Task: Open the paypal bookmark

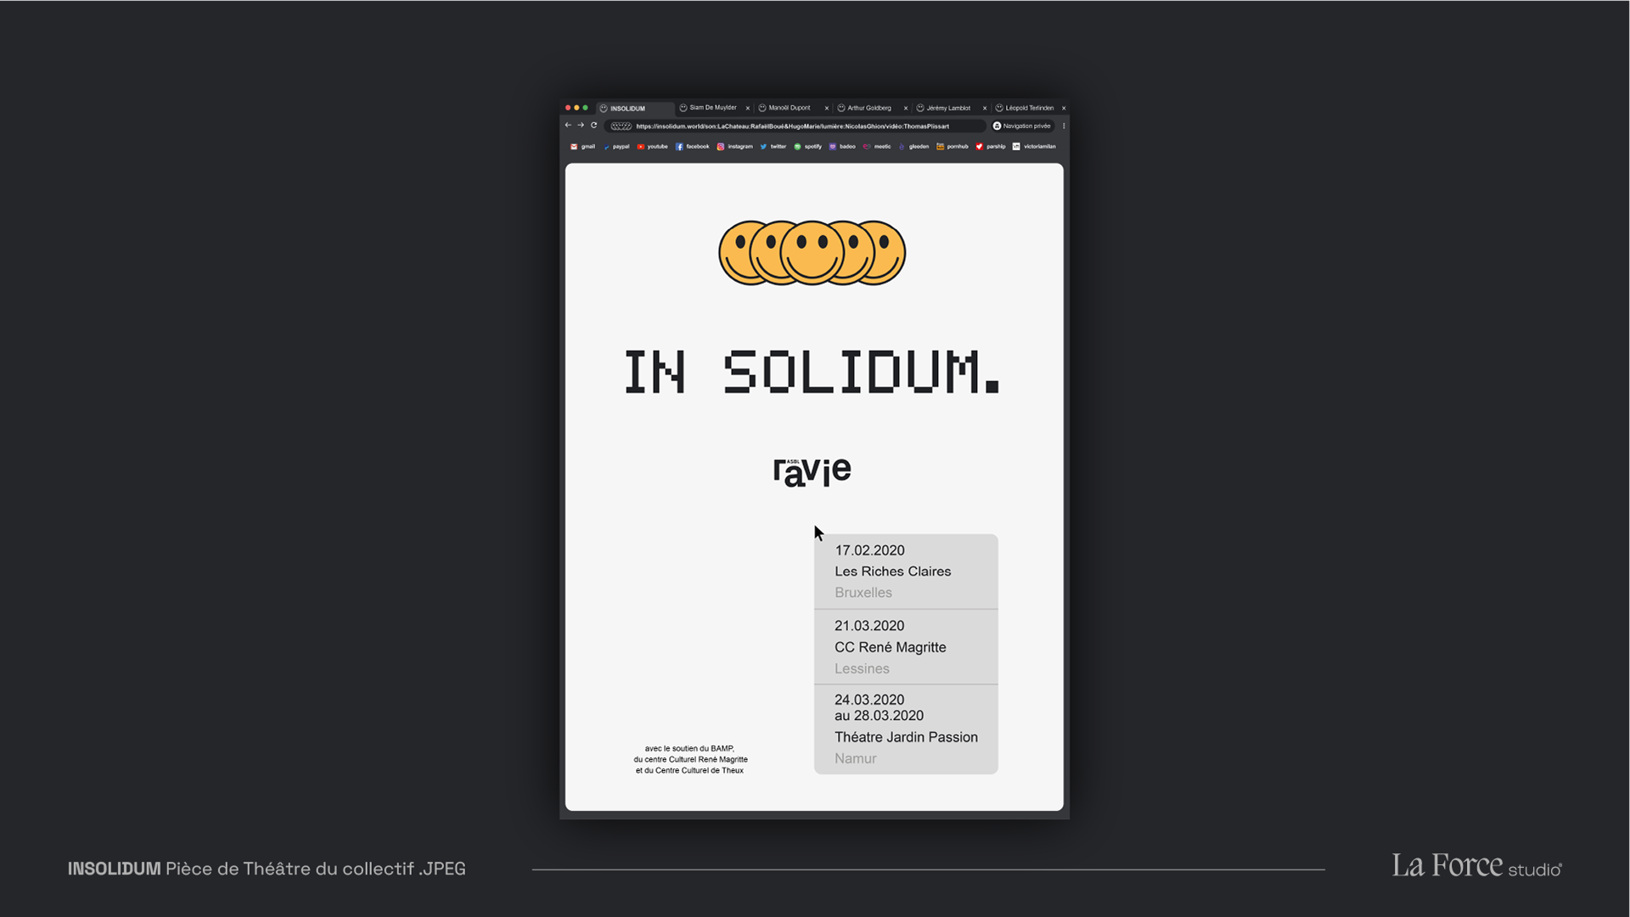Action: [x=616, y=147]
